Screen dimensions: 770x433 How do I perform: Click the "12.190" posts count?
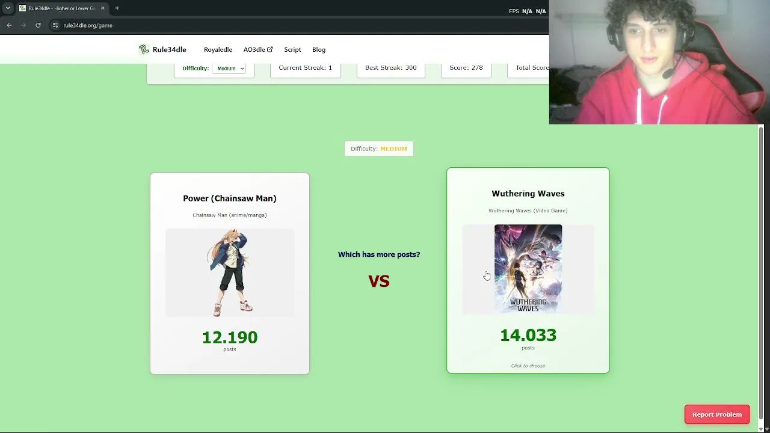tap(230, 337)
